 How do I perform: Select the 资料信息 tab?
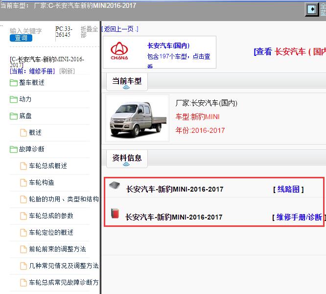127,159
